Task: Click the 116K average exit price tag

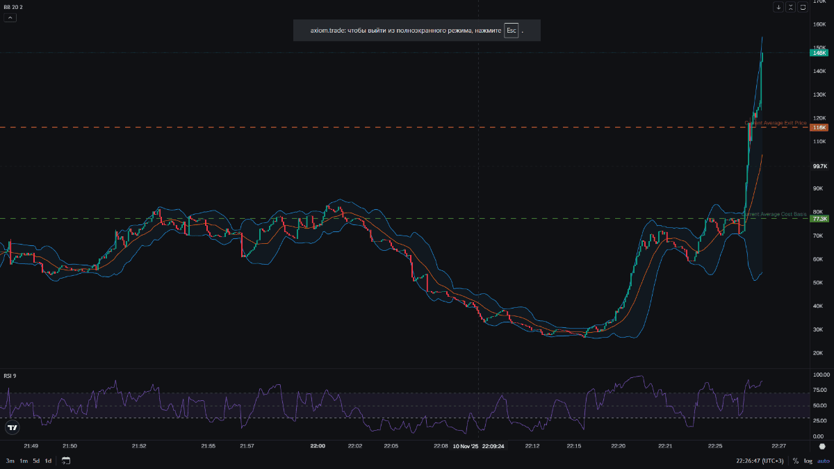Action: pos(819,127)
